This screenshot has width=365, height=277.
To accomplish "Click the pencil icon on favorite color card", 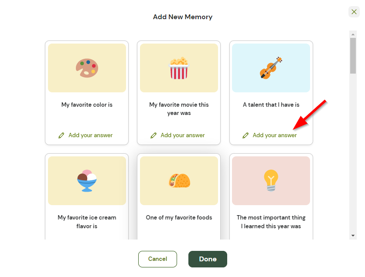I will (61, 135).
